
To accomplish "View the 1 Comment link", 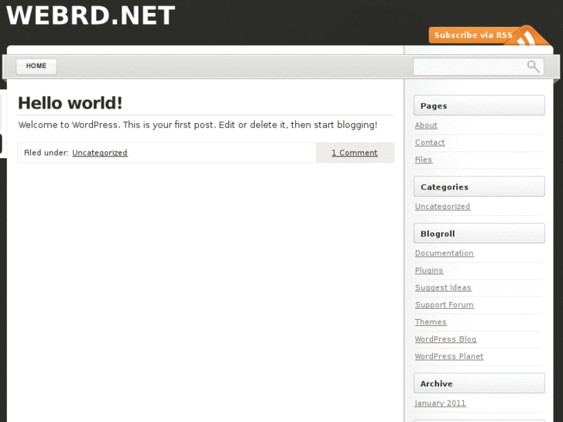I will point(355,153).
